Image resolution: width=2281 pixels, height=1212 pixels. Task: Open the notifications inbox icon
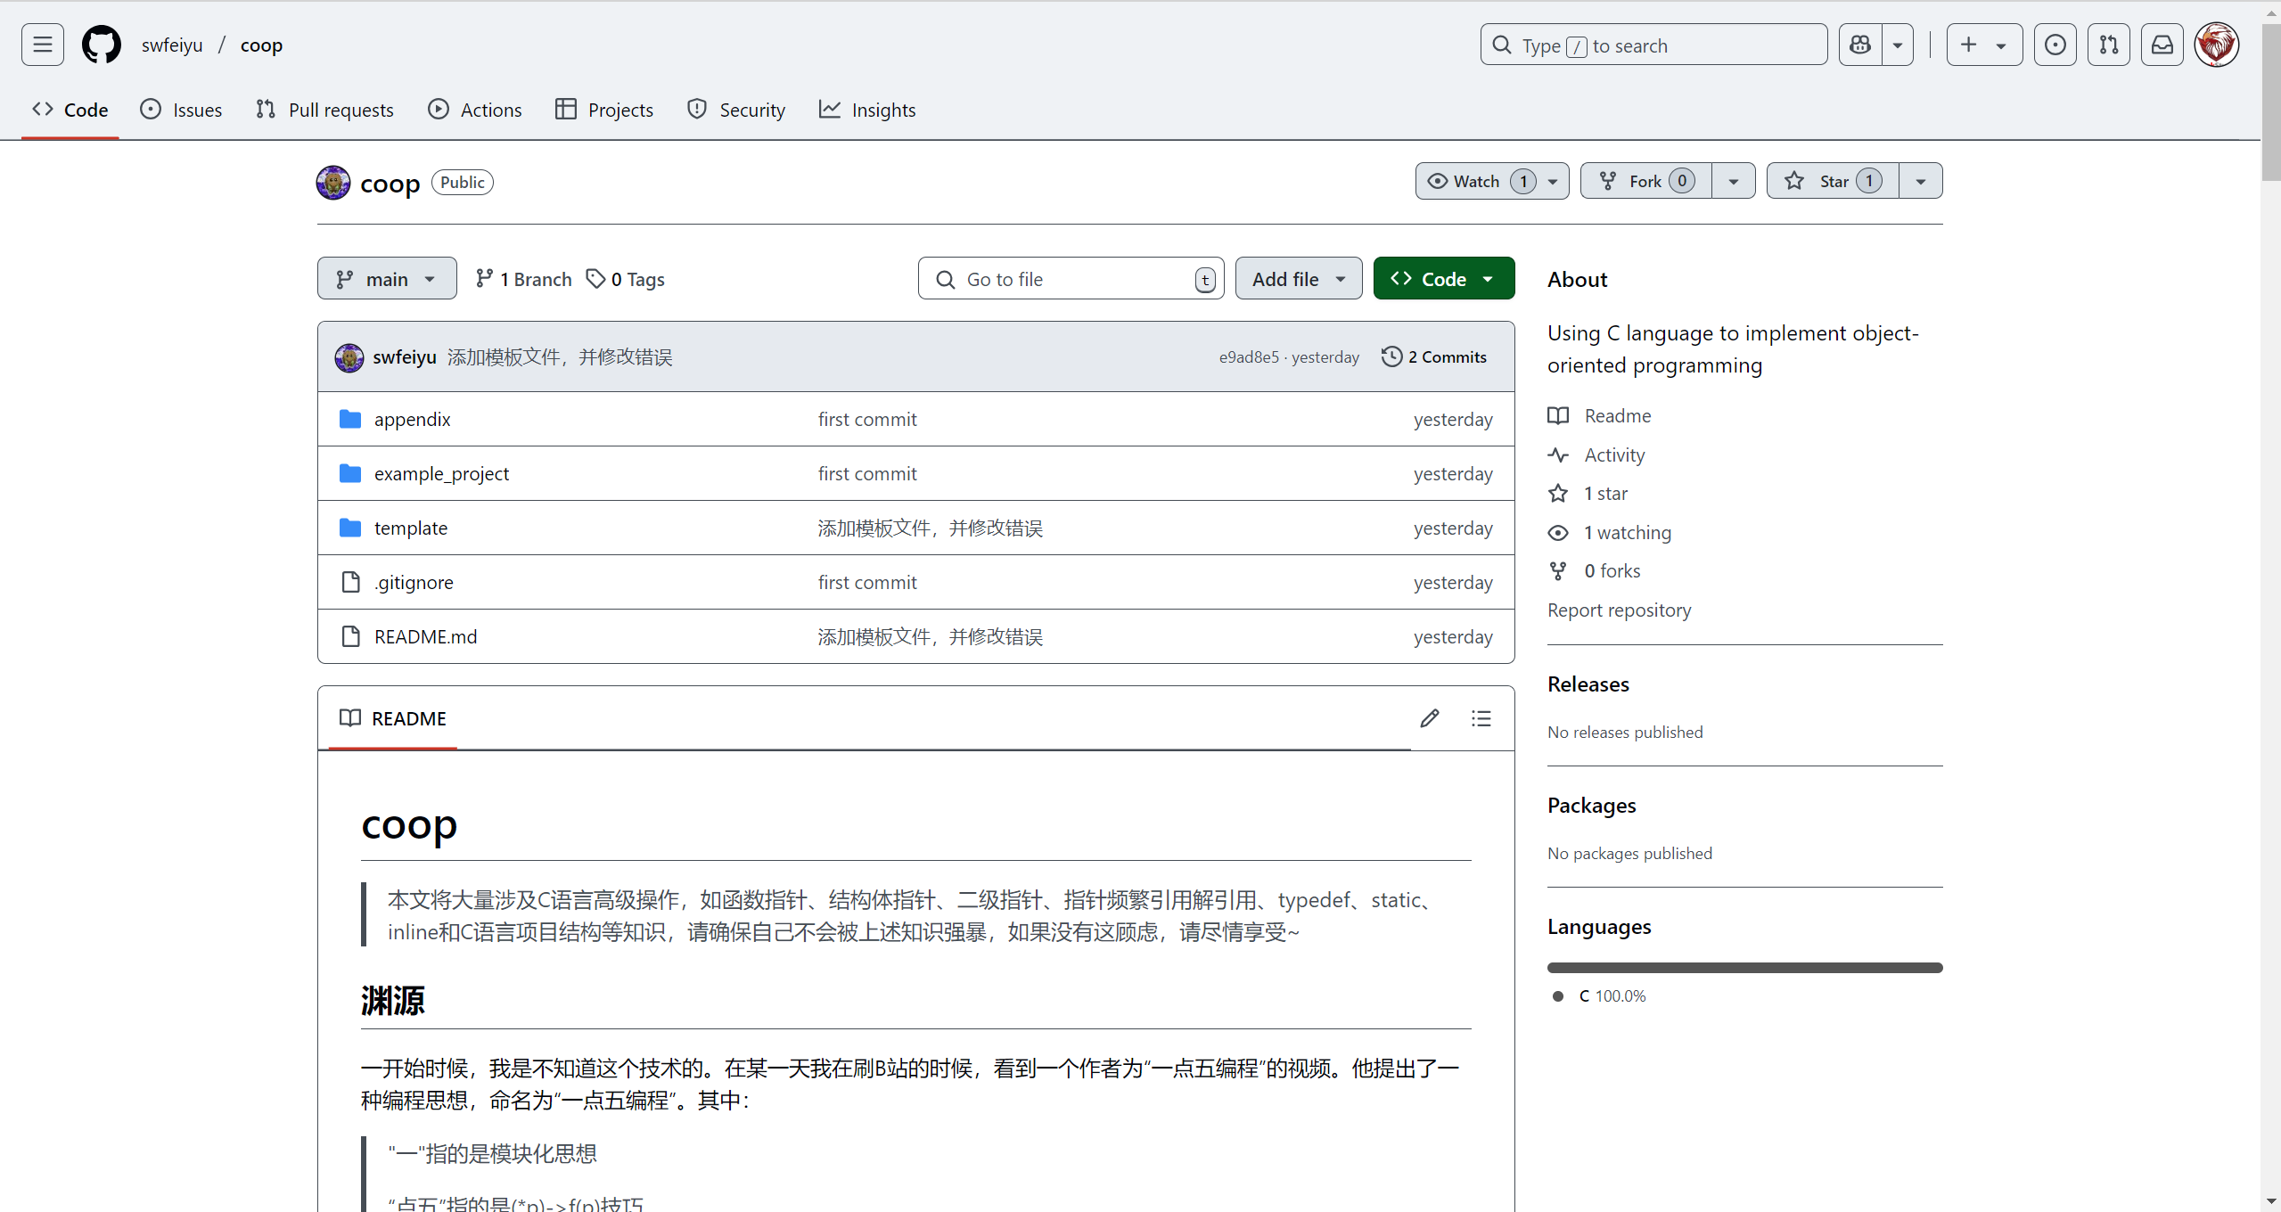[2162, 45]
